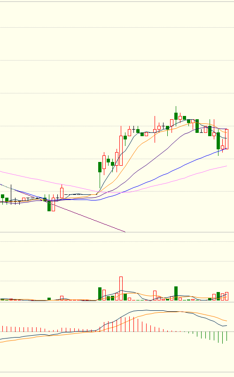The width and height of the screenshot is (234, 377).
Task: Click the green candlestick at the chart's lowest price
Action: [49, 203]
